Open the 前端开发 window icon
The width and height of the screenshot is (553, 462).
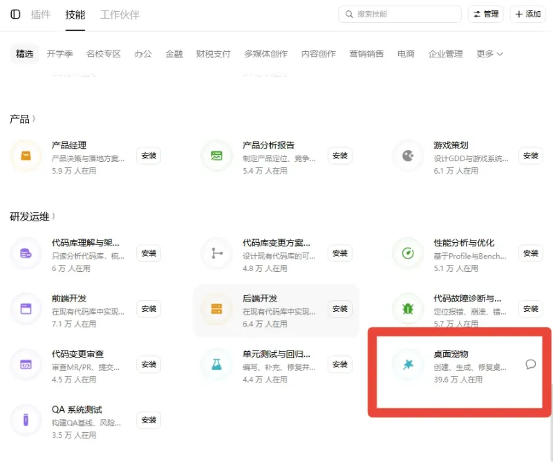pos(26,309)
